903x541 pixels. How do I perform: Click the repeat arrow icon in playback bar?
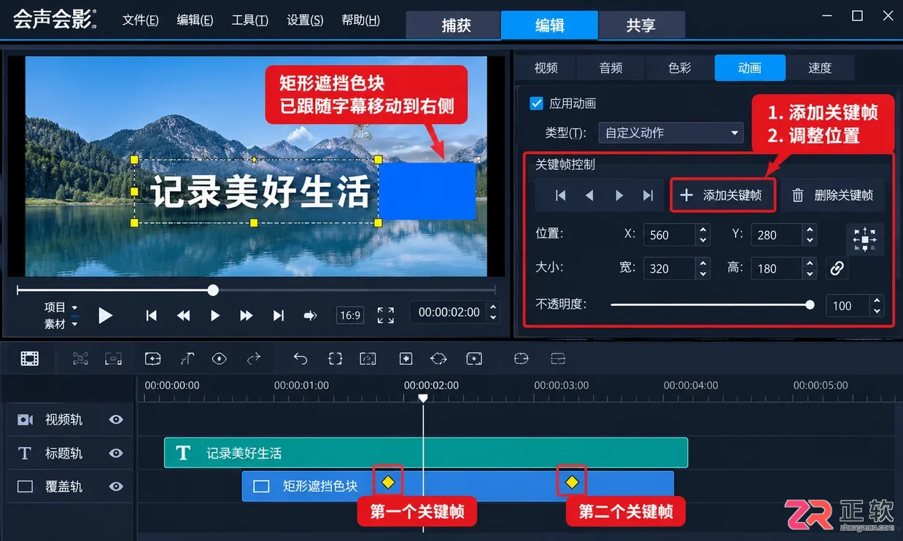311,315
